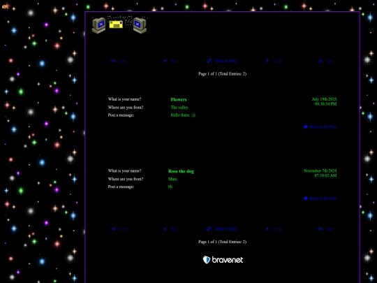Click the Prev arrow icon above the Flowers entry
This screenshot has height=283, width=377.
point(165,61)
